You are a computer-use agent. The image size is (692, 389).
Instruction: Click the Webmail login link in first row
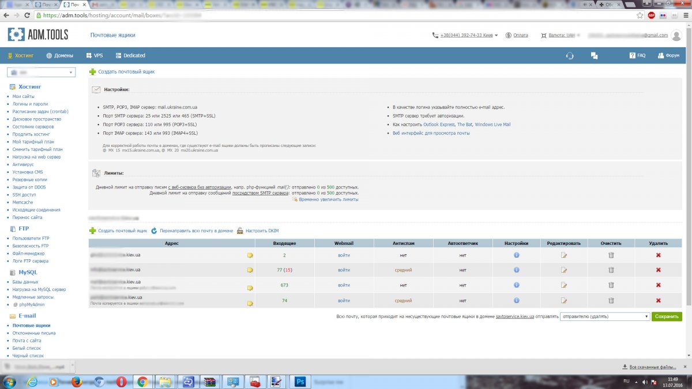[x=344, y=255]
